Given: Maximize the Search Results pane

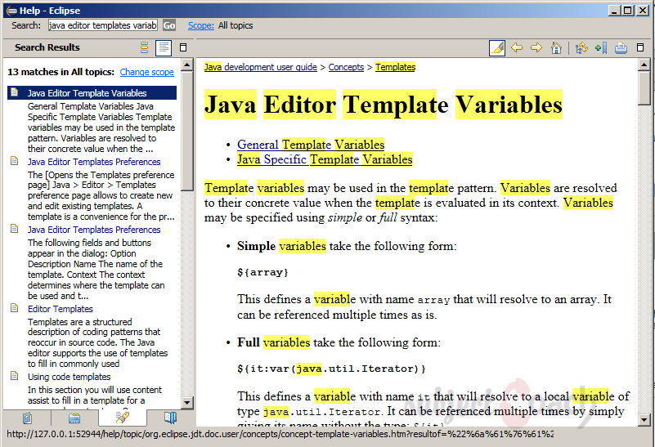Looking at the screenshot, I should tap(183, 48).
